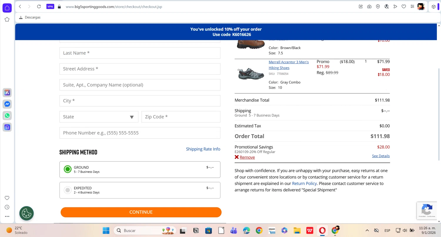Open the reCAPTCHA privacy badge
This screenshot has height=237, width=441.
coord(427,211)
